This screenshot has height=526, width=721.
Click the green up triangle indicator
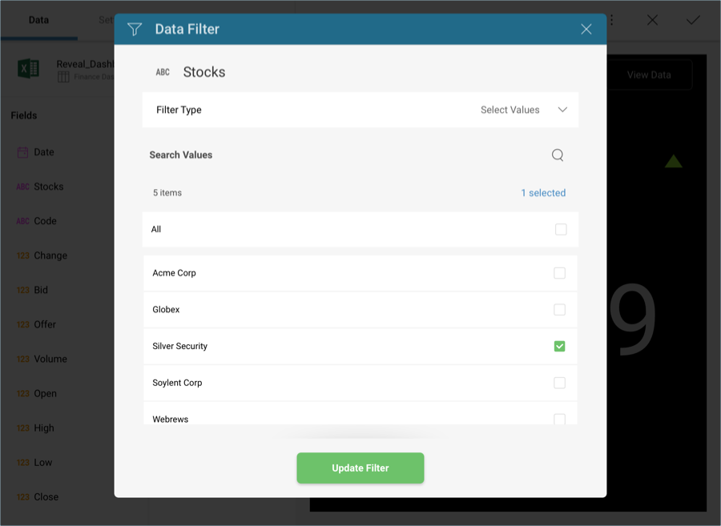(x=673, y=161)
